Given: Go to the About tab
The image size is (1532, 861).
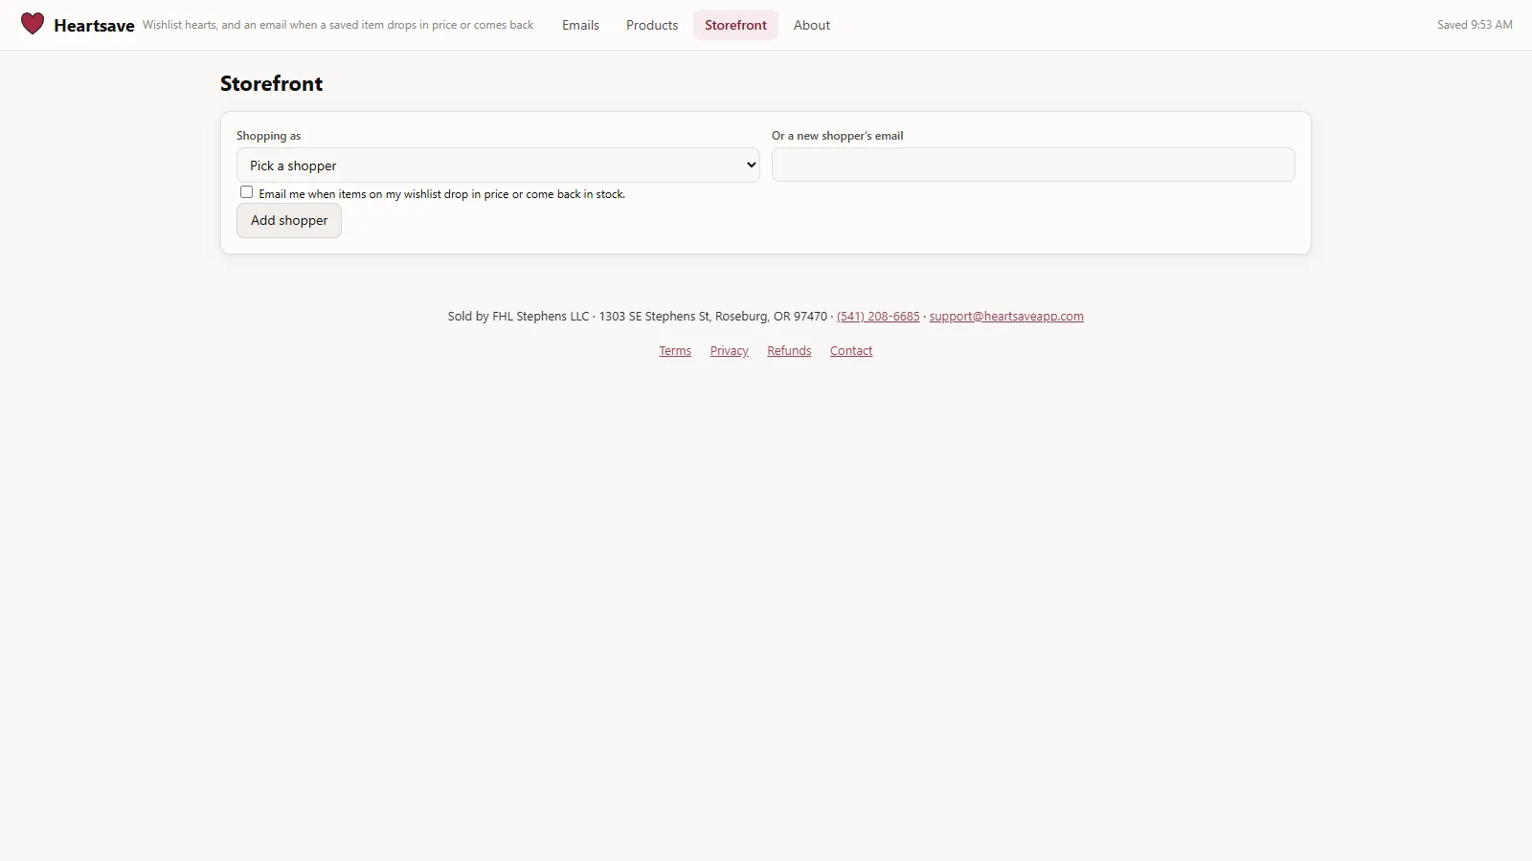Looking at the screenshot, I should [812, 25].
